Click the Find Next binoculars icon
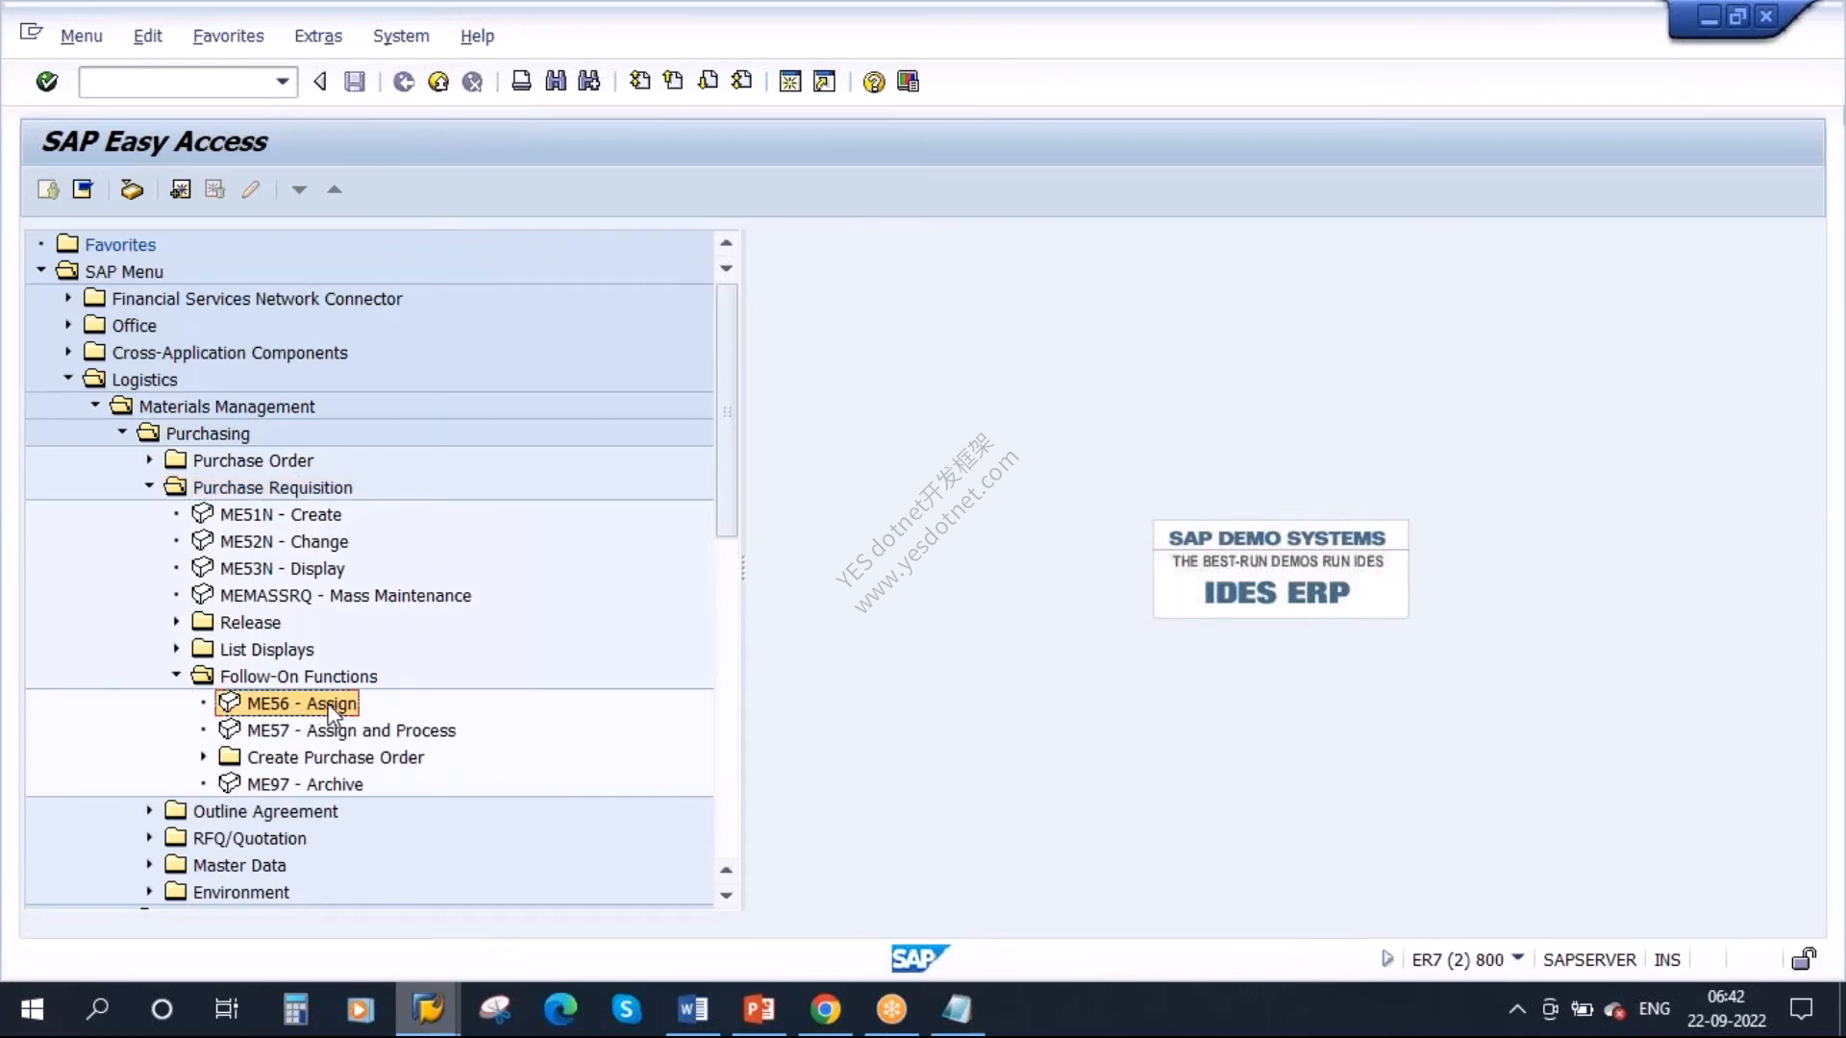The width and height of the screenshot is (1846, 1038). point(589,82)
